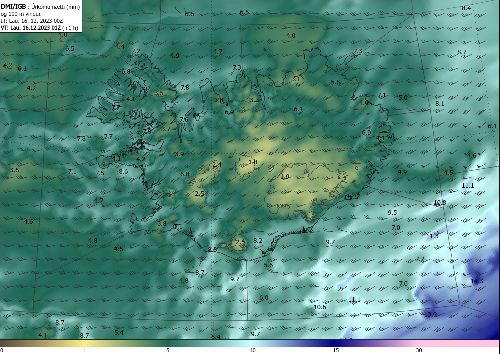Pick the 7.2 value label
Viewport: 500px width, 354px height.
click(x=136, y=51)
